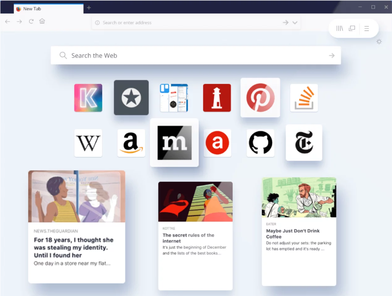Open the Firefox hamburger menu
392x296 pixels.
(x=367, y=28)
